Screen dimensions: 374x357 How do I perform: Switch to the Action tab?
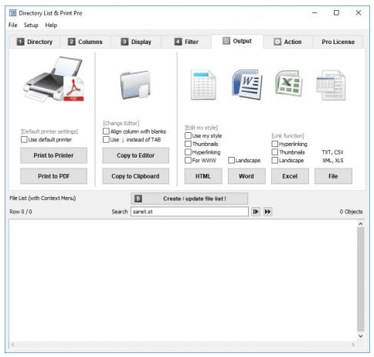287,42
